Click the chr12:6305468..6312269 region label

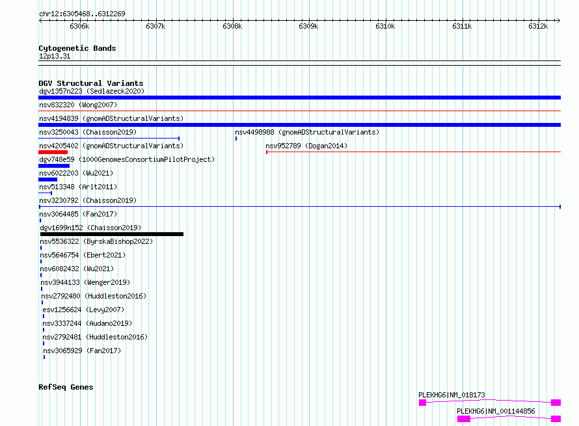tap(82, 14)
